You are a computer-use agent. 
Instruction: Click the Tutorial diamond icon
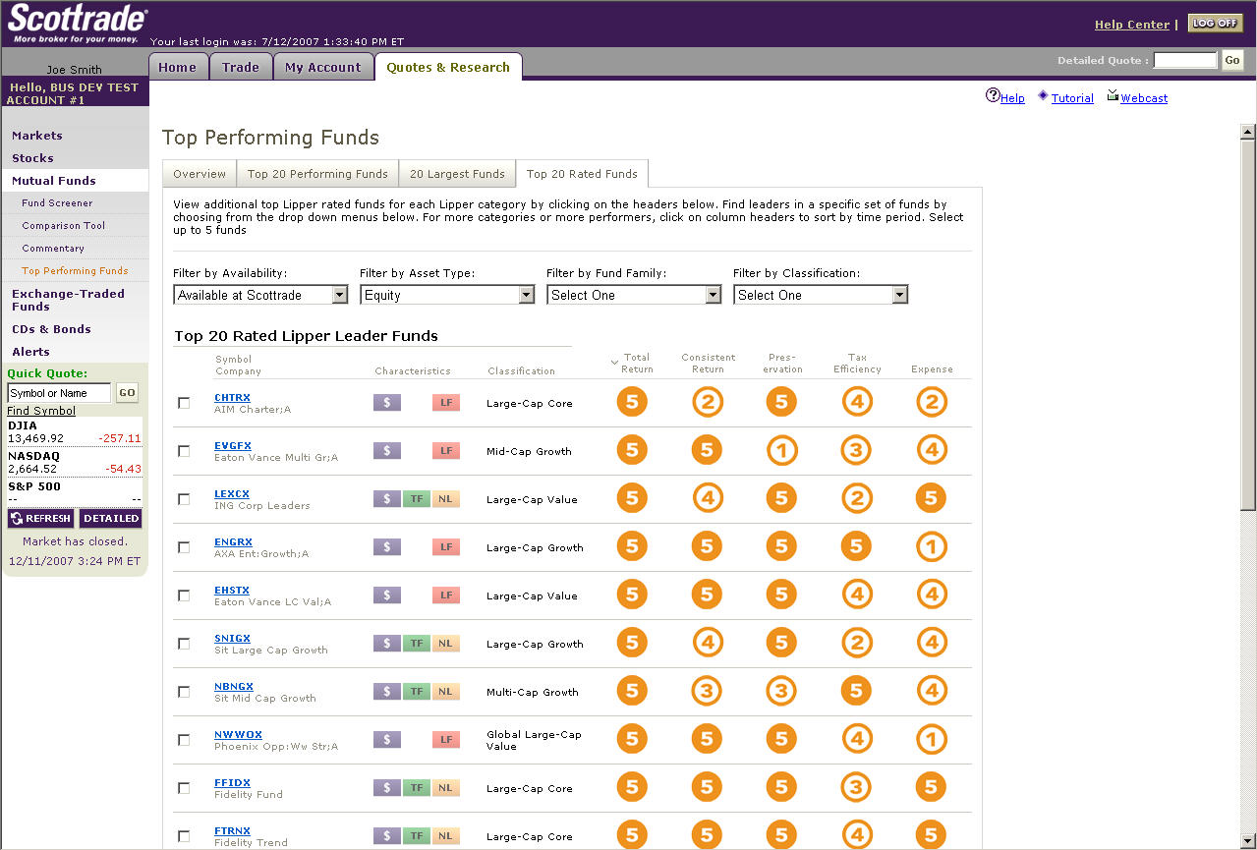(1043, 95)
